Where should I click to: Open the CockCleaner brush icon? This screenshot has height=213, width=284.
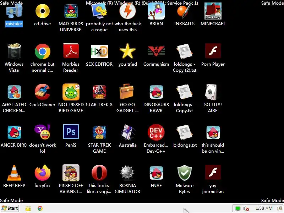(43, 92)
